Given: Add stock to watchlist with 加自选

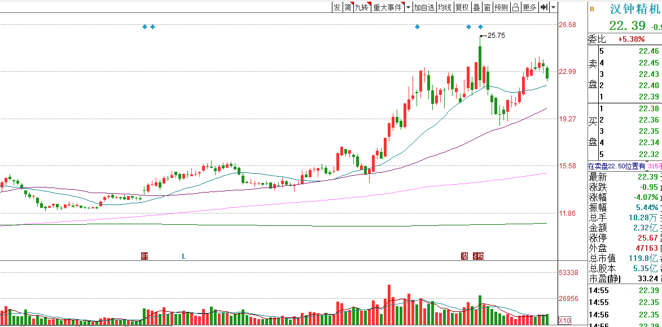Looking at the screenshot, I should point(424,7).
